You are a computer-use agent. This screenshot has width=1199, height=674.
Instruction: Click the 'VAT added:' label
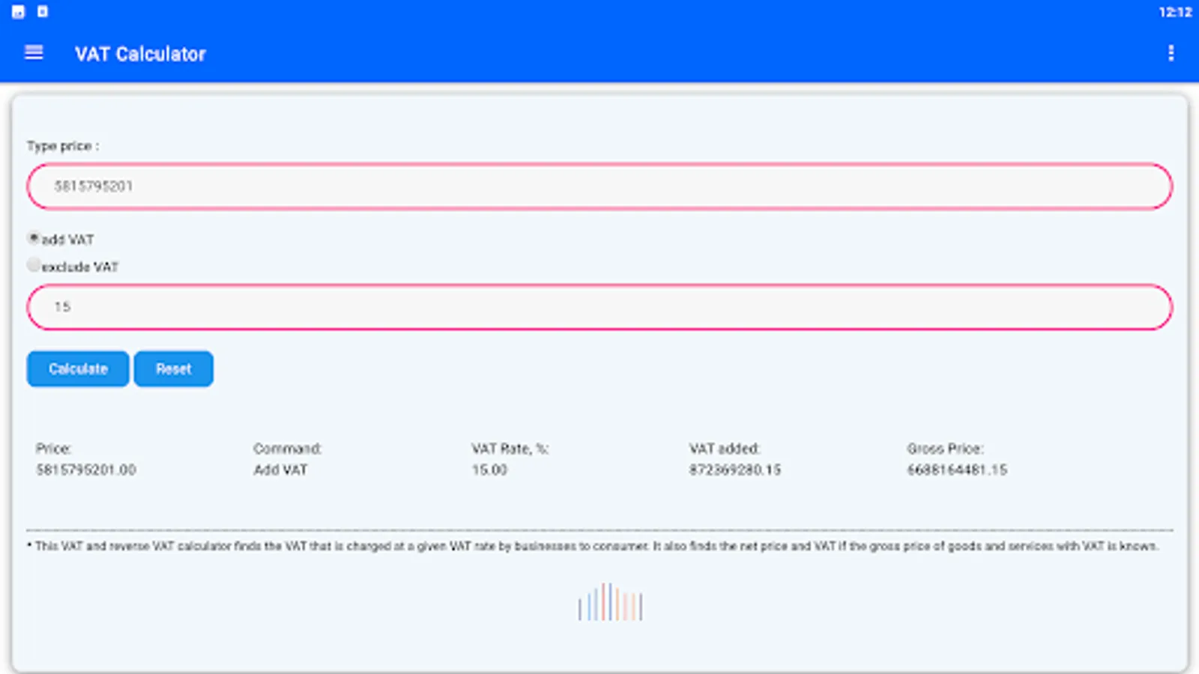[725, 449]
